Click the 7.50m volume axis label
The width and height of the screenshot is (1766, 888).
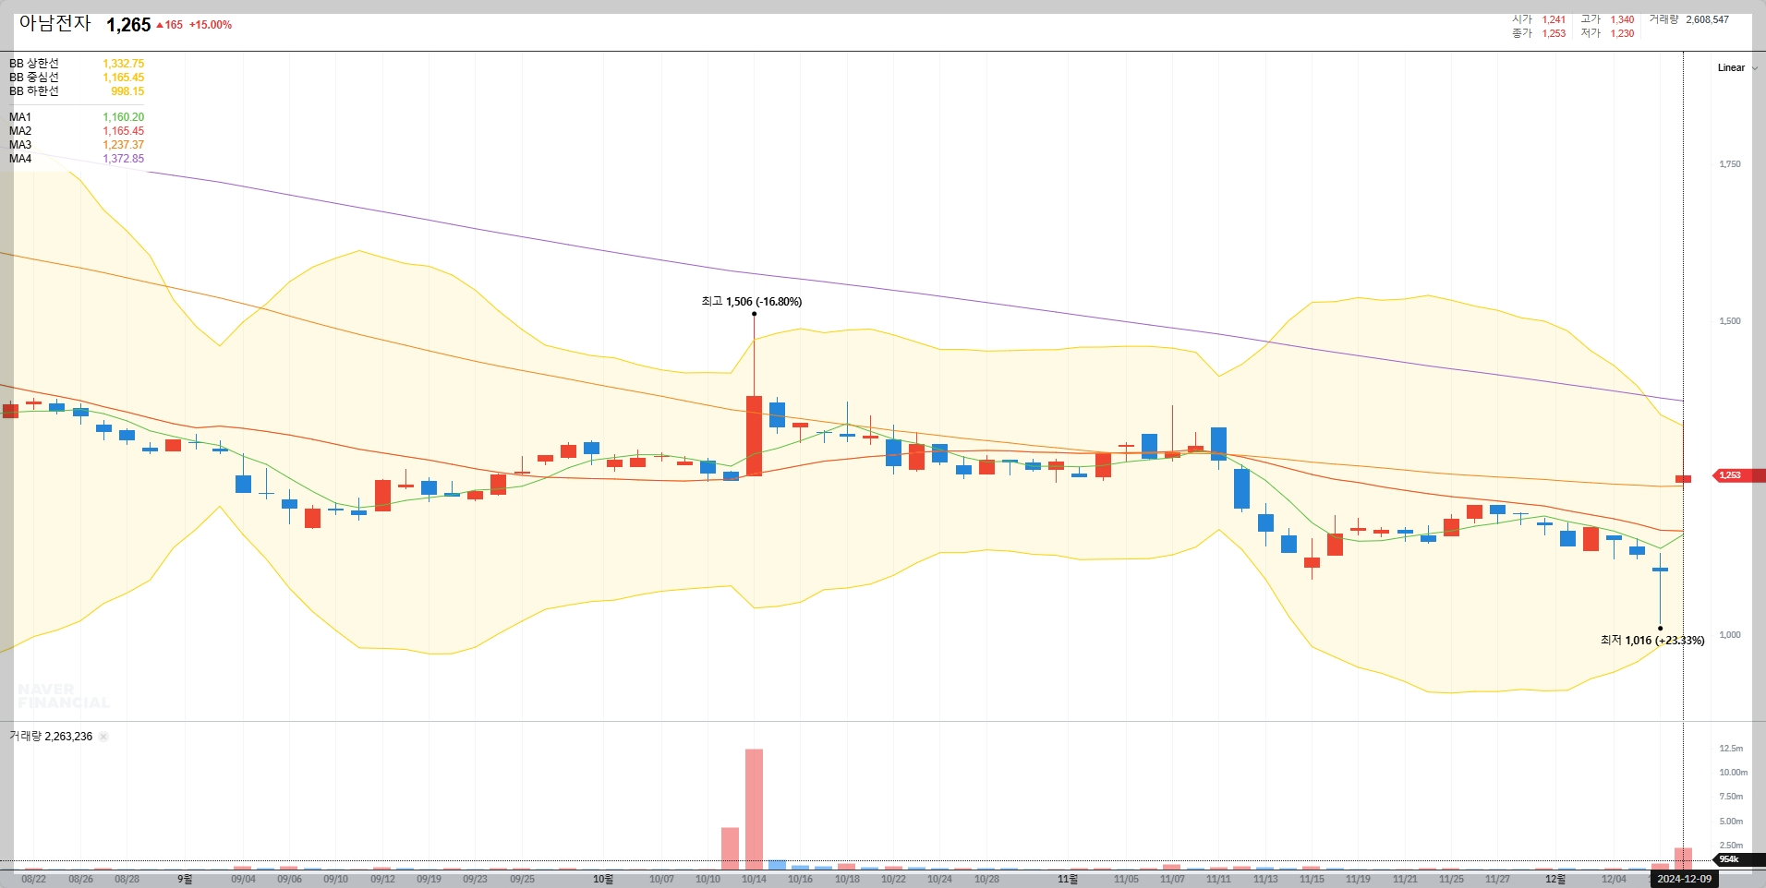click(1731, 797)
